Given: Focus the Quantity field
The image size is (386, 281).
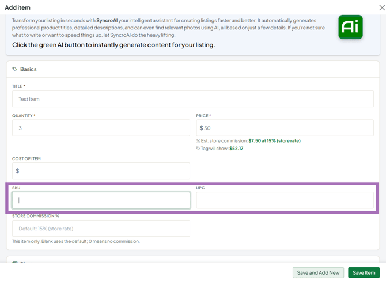Looking at the screenshot, I should coord(101,128).
